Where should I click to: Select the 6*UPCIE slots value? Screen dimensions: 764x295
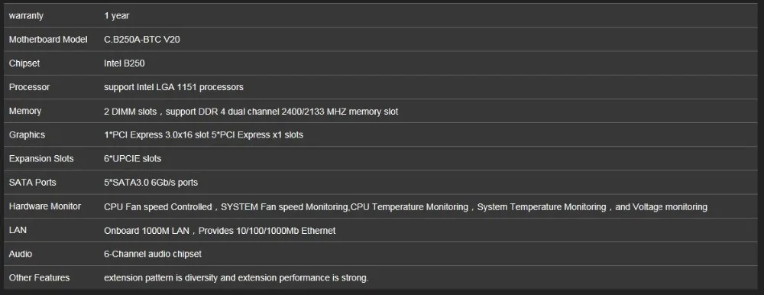tap(132, 158)
